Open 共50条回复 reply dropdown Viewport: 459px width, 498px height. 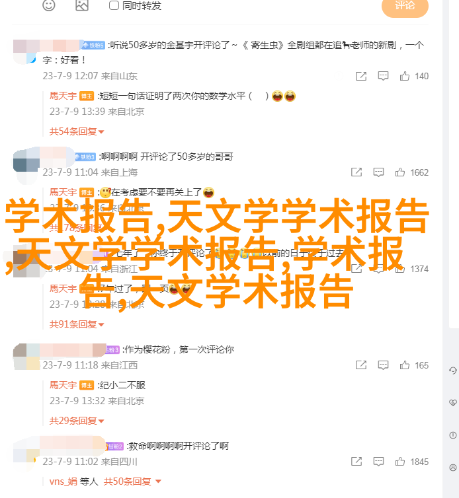coord(132,481)
